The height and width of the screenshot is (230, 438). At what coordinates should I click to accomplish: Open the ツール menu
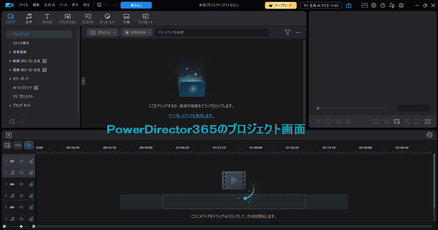(x=63, y=5)
